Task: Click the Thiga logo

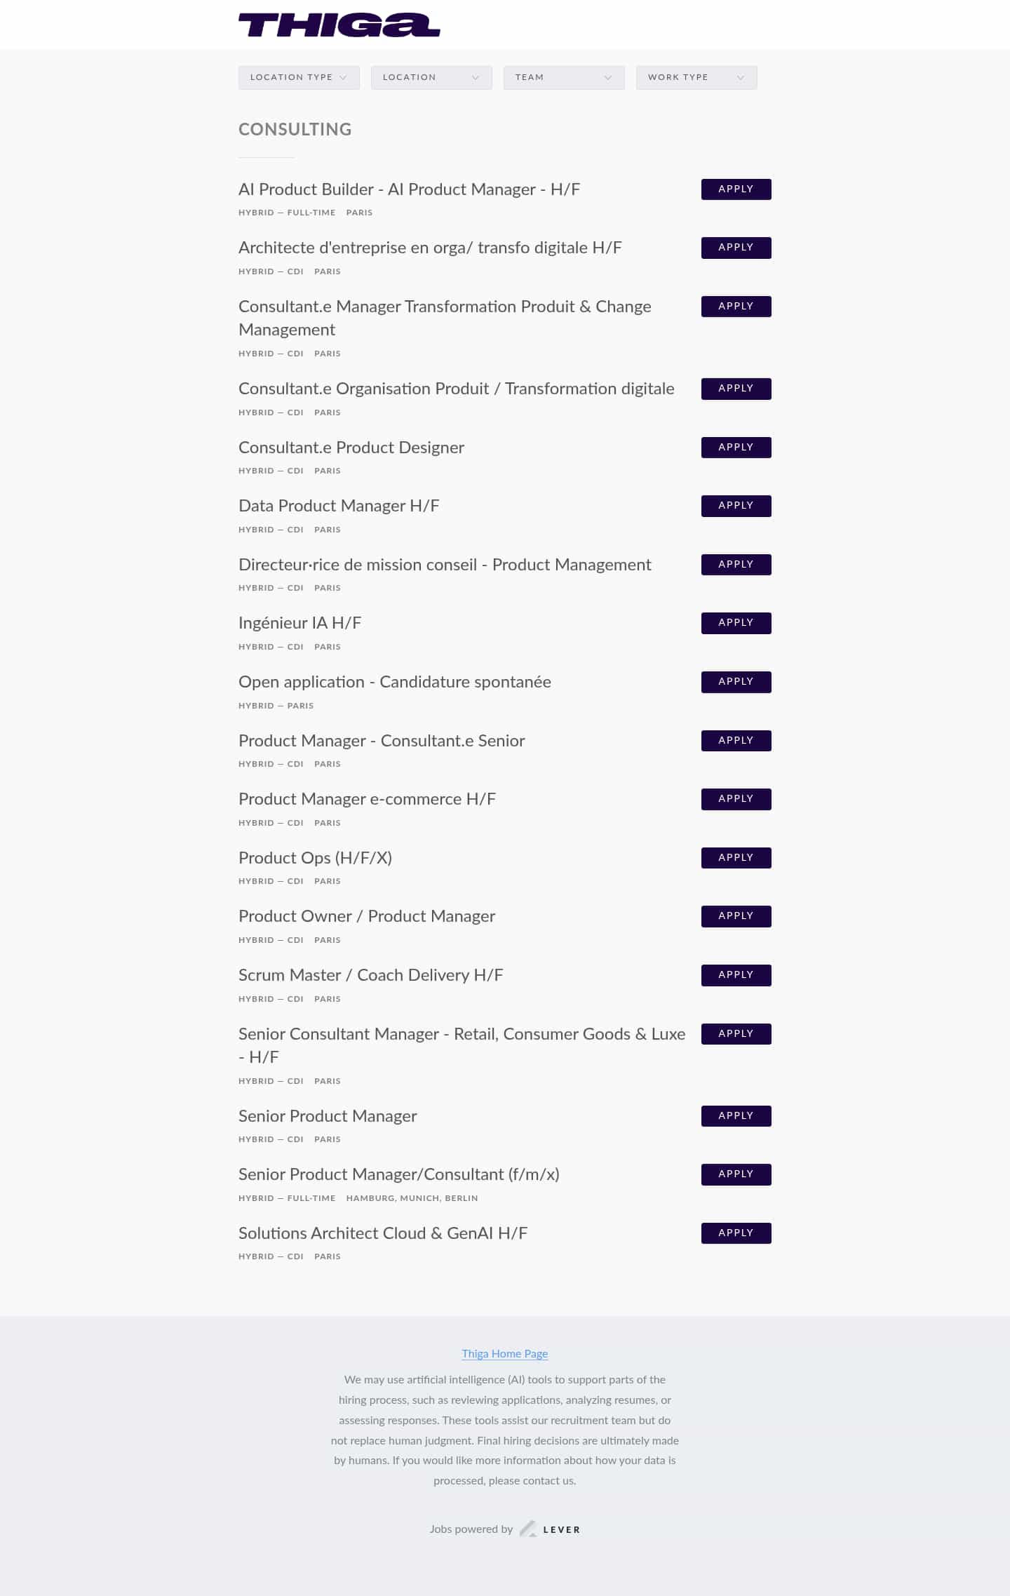Action: click(x=339, y=25)
